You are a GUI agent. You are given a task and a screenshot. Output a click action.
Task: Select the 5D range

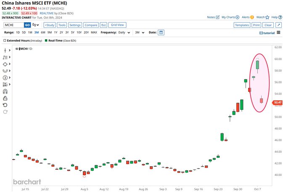[24, 32]
